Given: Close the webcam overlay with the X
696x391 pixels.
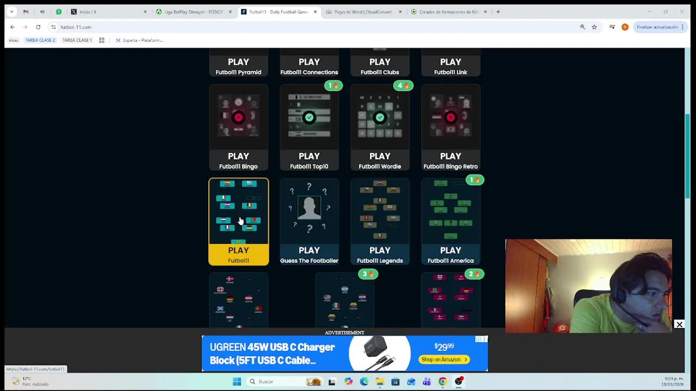Looking at the screenshot, I should (x=679, y=325).
